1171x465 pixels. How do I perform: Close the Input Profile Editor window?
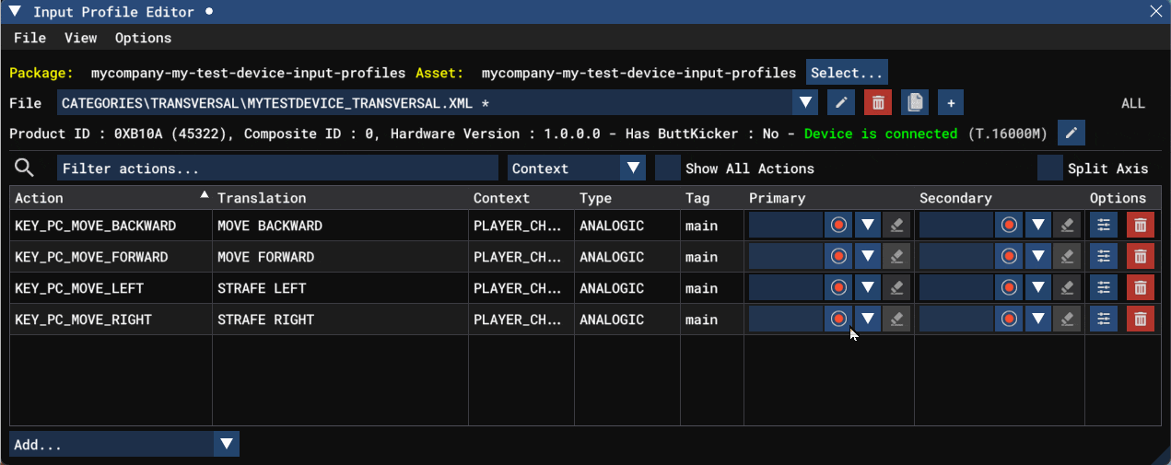[1155, 12]
